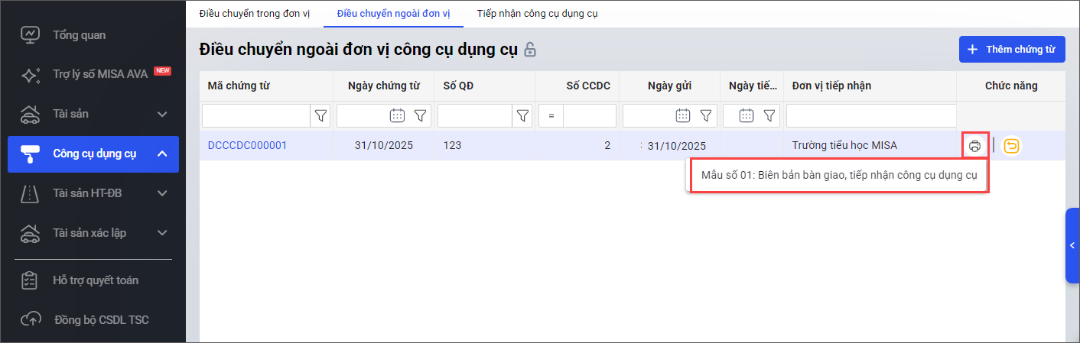Viewport: 1080px width, 343px height.
Task: Switch to Tiếp nhận công cụ dụng cụ tab
Action: pos(537,14)
